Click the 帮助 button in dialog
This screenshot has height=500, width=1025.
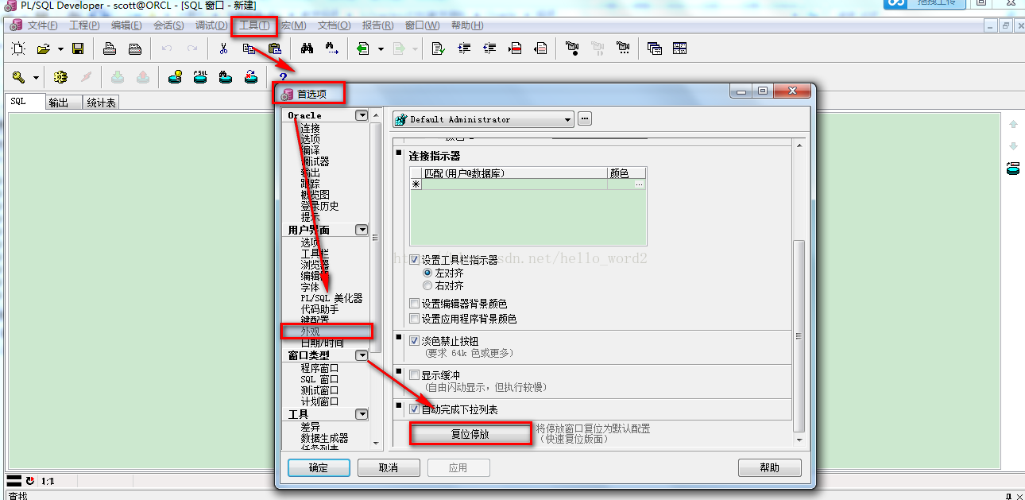[769, 467]
